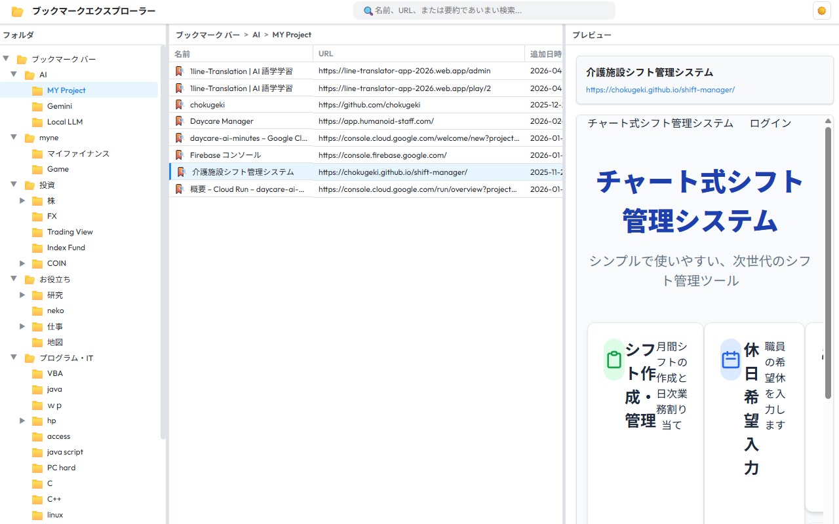Expand the hp folder arrow
839x524 pixels.
[x=22, y=421]
